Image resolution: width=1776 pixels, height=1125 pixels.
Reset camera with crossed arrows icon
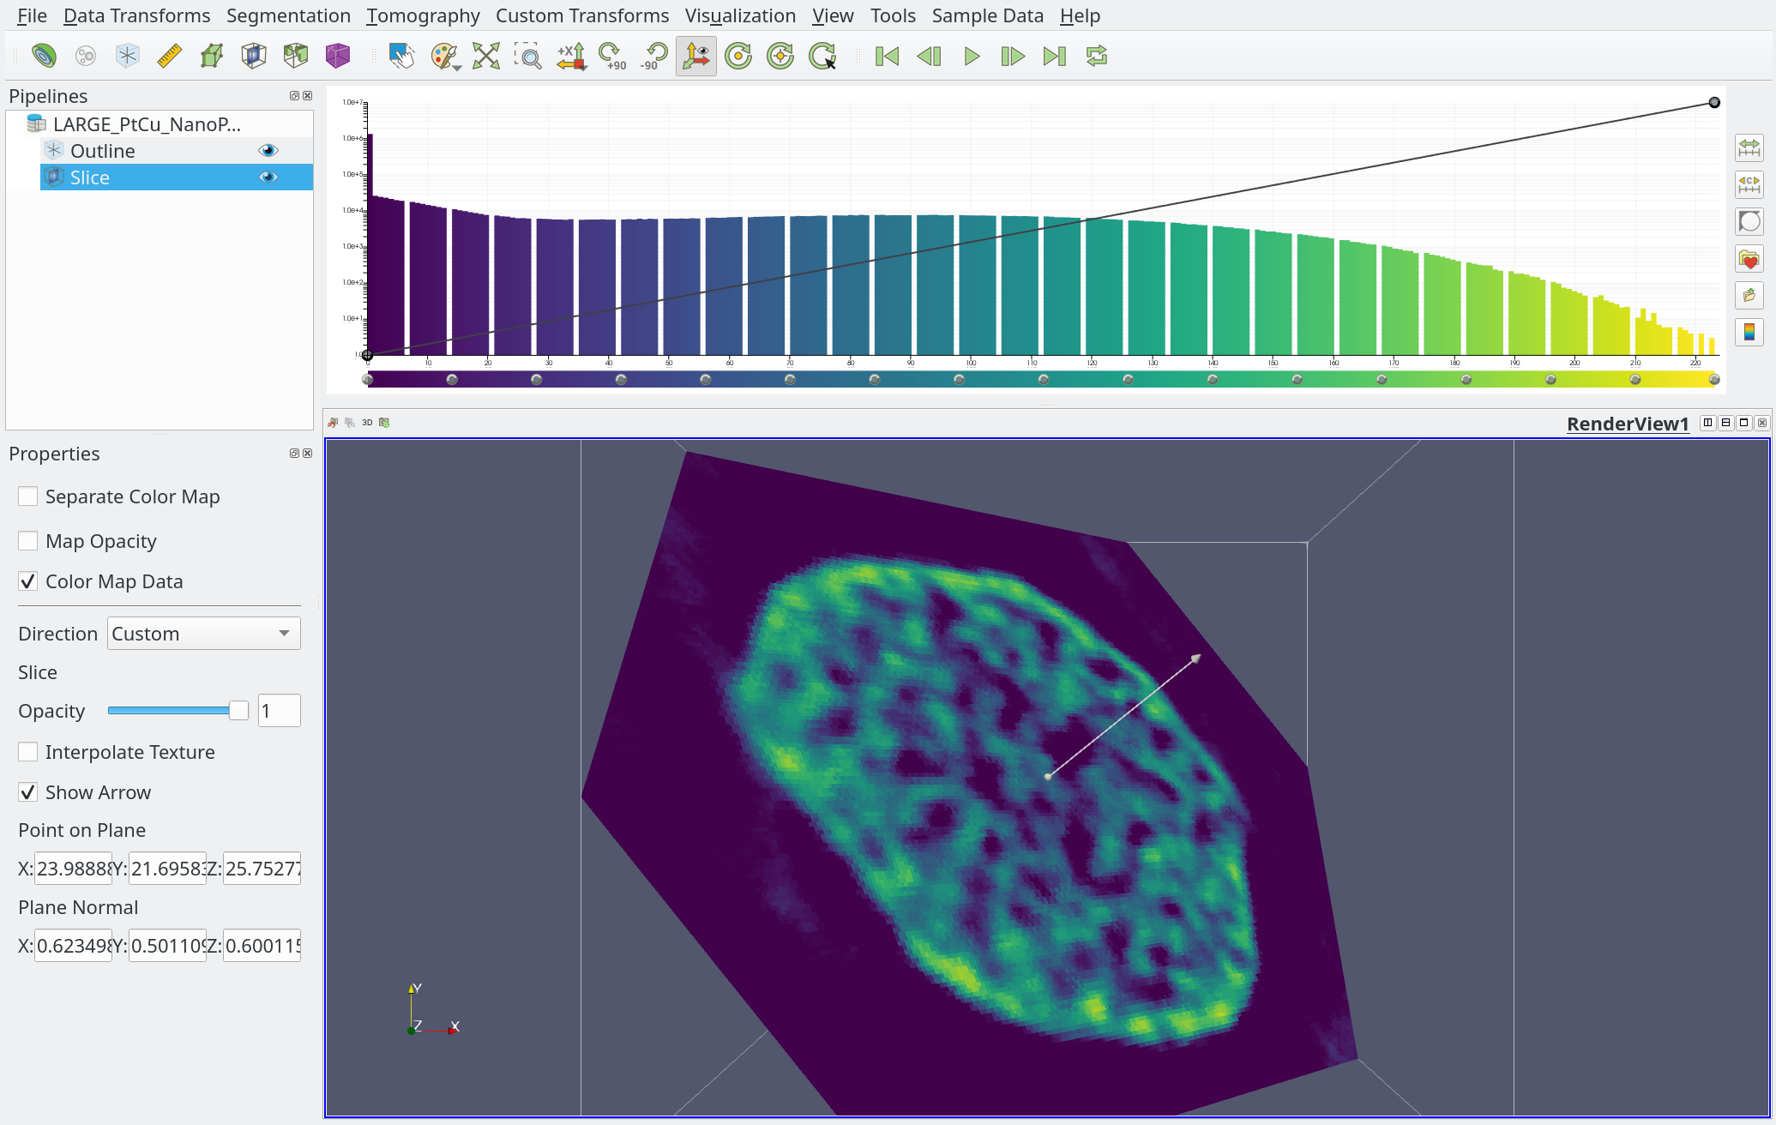coord(486,57)
